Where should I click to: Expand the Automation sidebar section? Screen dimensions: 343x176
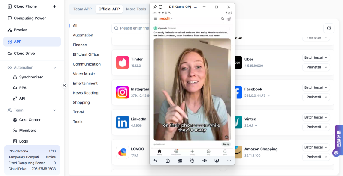(54, 67)
